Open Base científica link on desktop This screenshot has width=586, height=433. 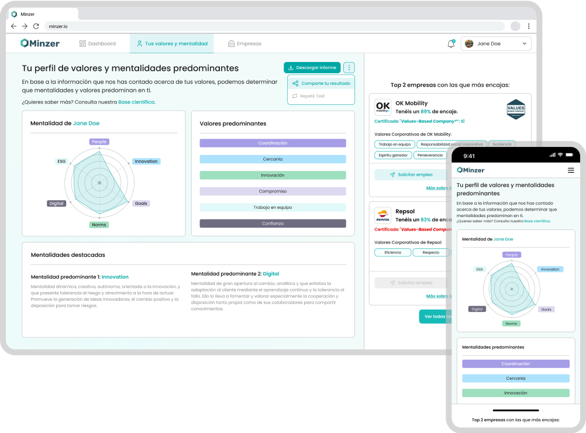click(x=137, y=102)
